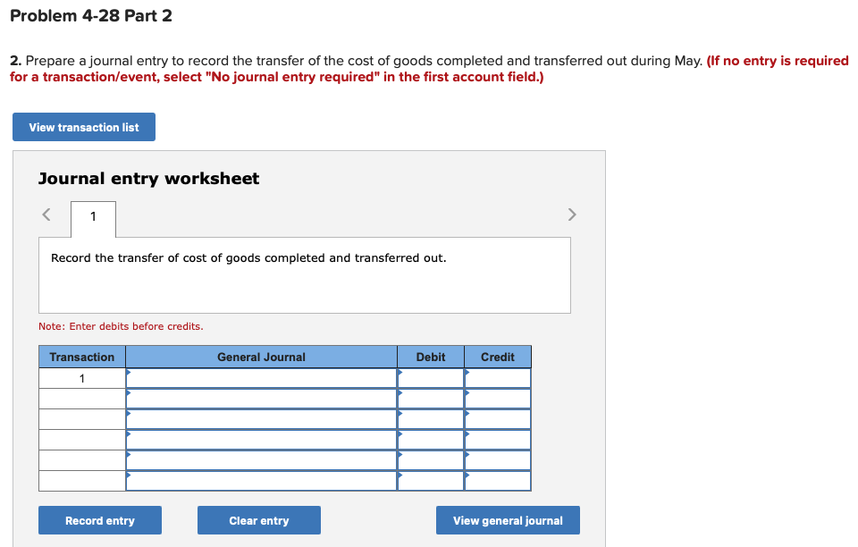Click transaction number 1 cell
This screenshot has height=547, width=858.
[82, 378]
